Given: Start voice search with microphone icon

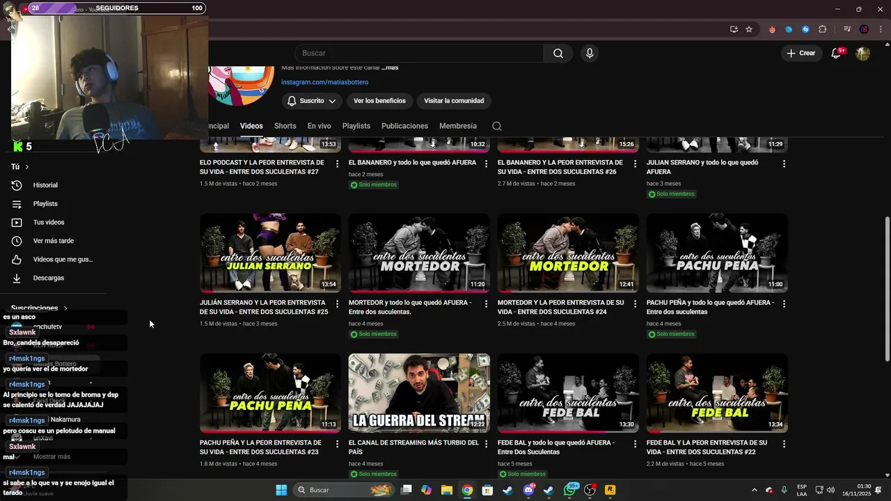Looking at the screenshot, I should 590,53.
